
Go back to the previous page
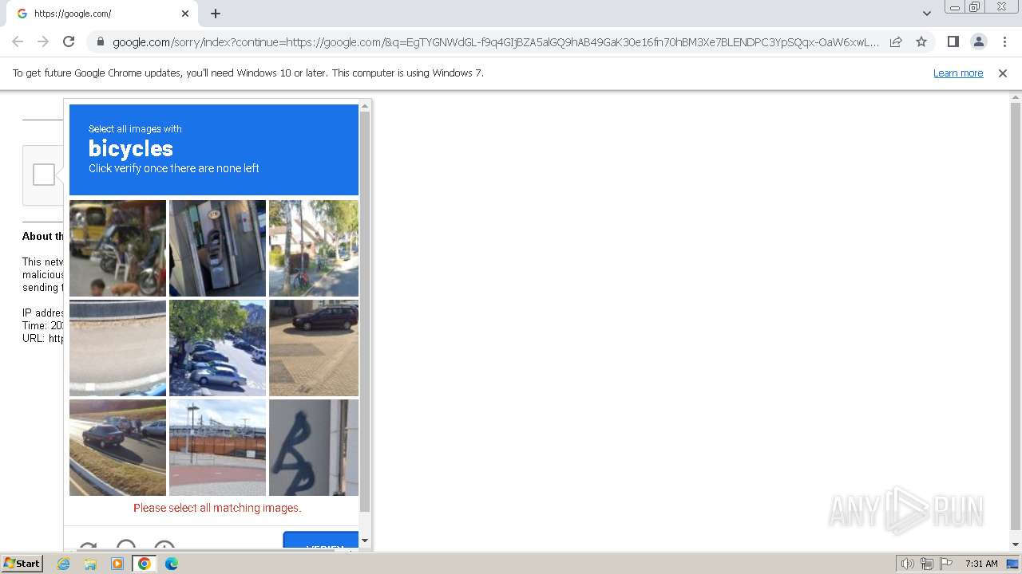click(x=18, y=41)
